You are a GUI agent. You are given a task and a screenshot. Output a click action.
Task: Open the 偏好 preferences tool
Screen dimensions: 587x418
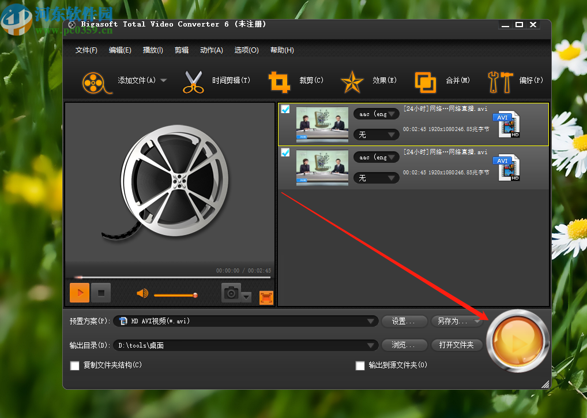tap(501, 81)
